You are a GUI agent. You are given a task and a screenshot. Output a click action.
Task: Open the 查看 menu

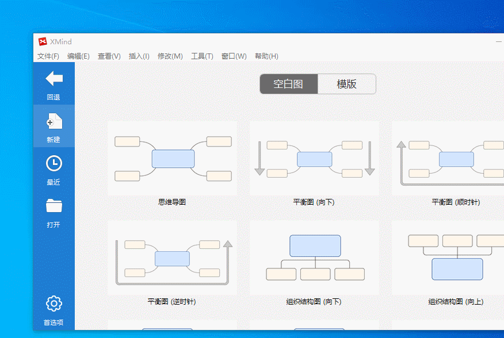click(108, 56)
